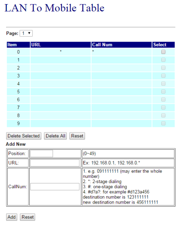Click the item number 7 cell
The image size is (184, 229).
(x=18, y=108)
